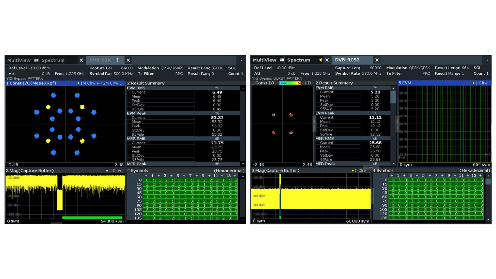Click the green result range bar in capture buffer
The image size is (496, 279).
point(92,218)
